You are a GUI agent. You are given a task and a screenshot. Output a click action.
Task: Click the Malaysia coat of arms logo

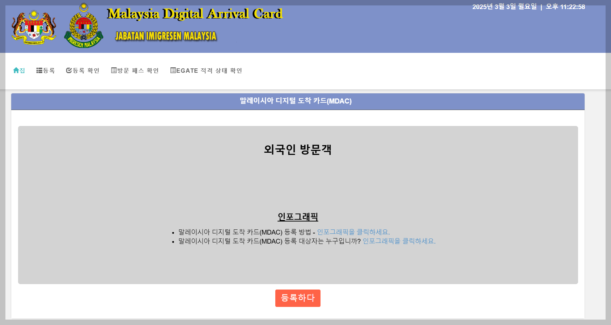click(x=34, y=28)
